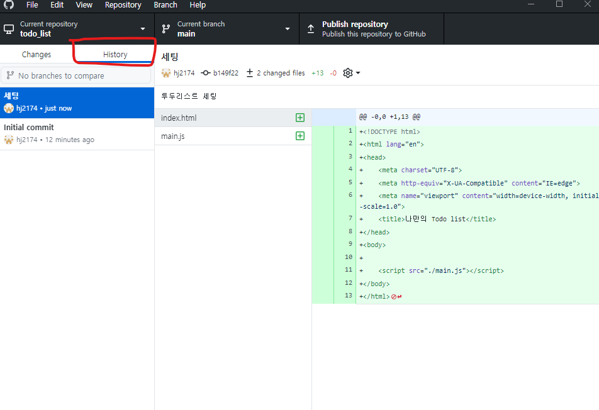This screenshot has height=410, width=599.
Task: Click hj2174 avatar on Initial commit row
Action: pos(9,140)
